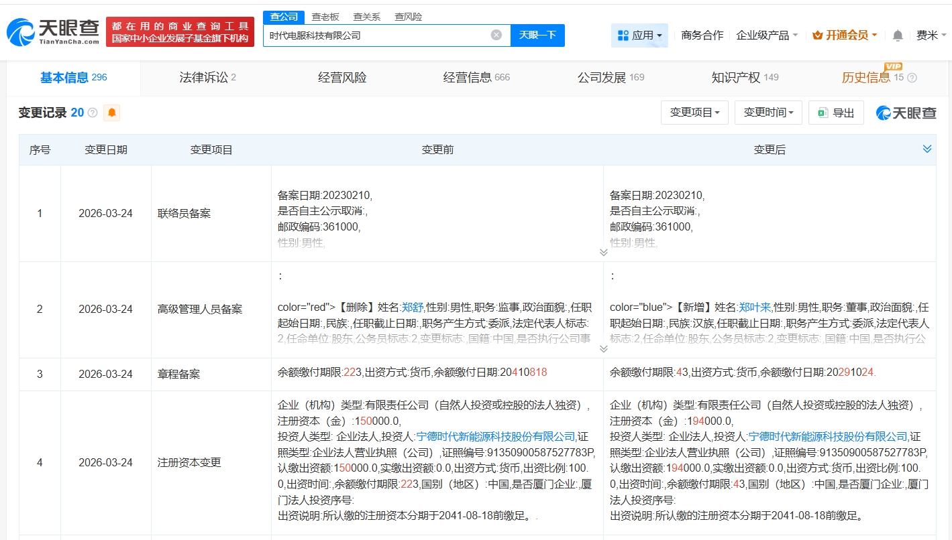Click the 天眼一下 search button

click(x=537, y=36)
